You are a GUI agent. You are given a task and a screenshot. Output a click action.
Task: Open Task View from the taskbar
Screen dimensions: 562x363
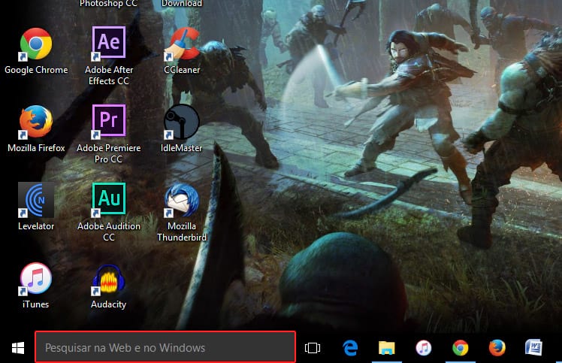313,348
